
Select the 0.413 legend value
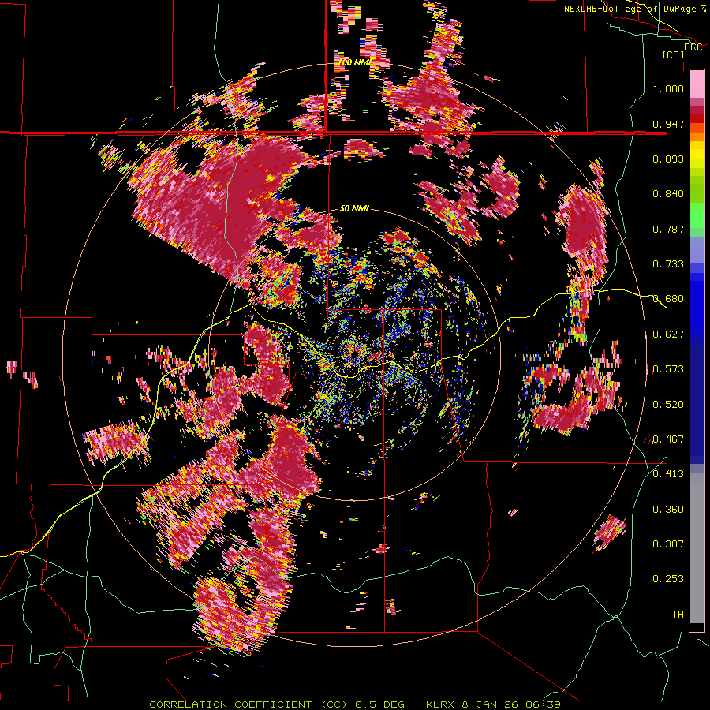(x=668, y=474)
